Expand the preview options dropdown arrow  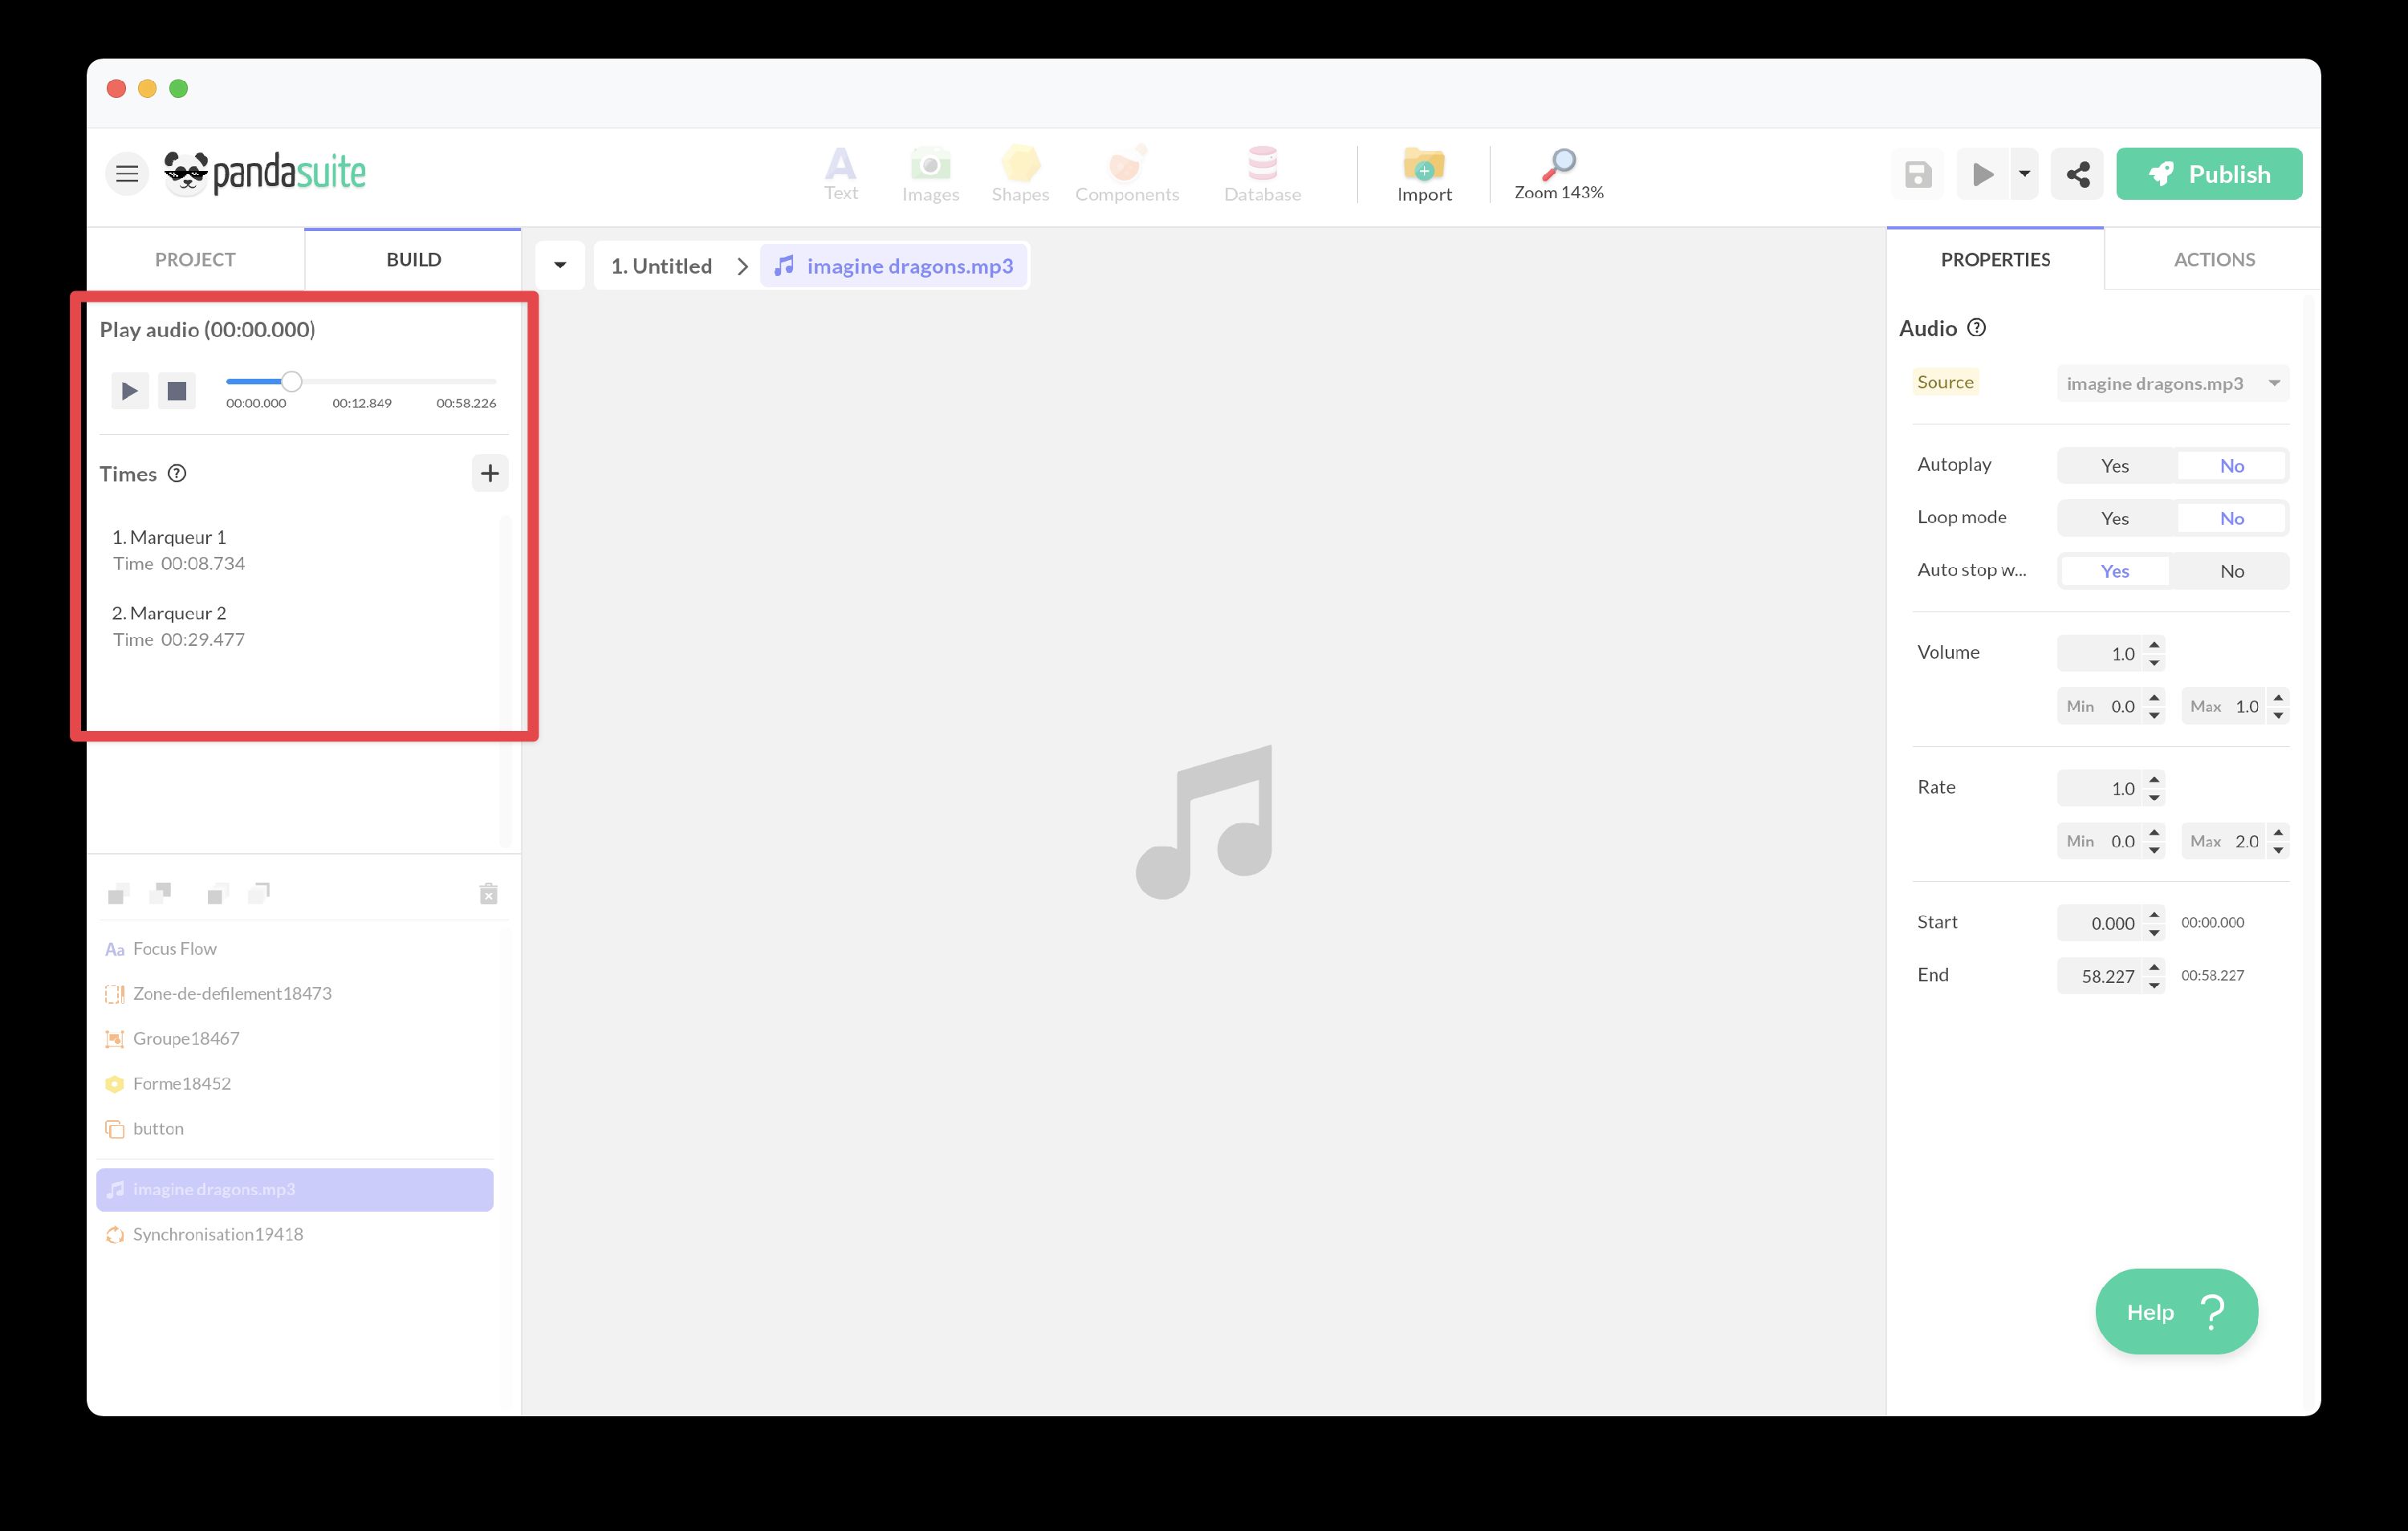point(2024,174)
